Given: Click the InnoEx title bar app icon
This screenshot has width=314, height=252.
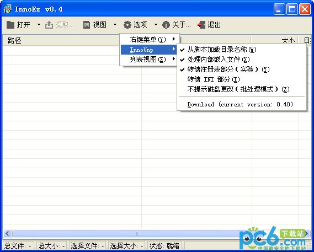Looking at the screenshot, I should coord(8,9).
